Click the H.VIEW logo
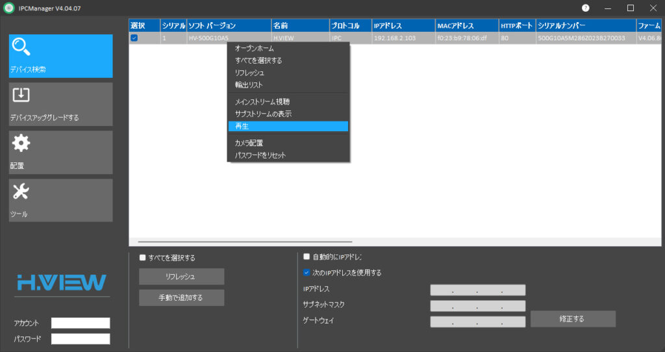This screenshot has height=352, width=665. pyautogui.click(x=62, y=282)
